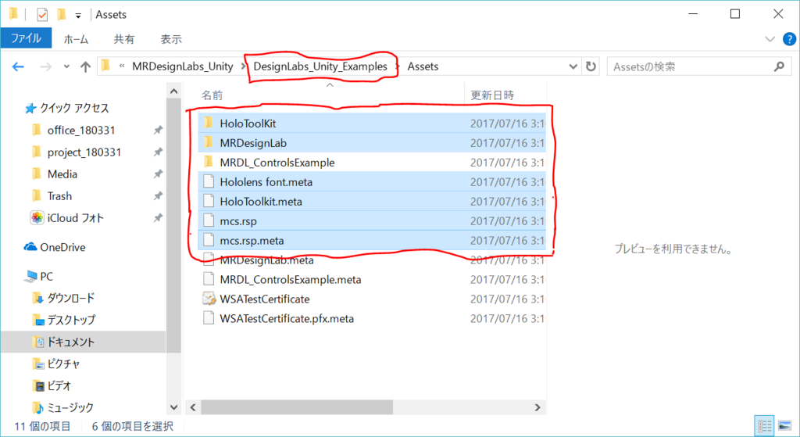Open the recent locations dropdown arrow
Viewport: 800px width, 437px height.
(x=66, y=67)
